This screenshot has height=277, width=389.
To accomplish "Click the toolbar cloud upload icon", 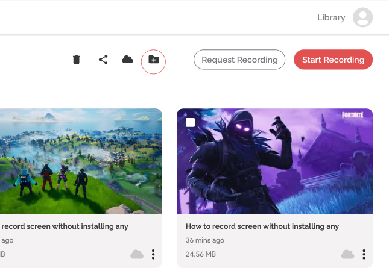I will 127,60.
